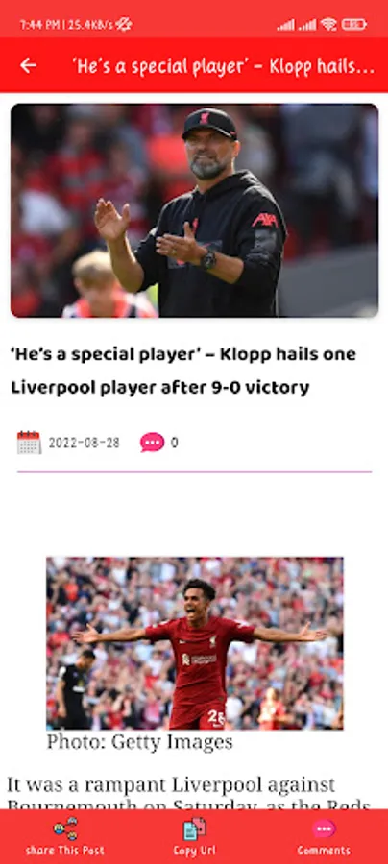Select the Copy Url label
Screen dimensions: 388x864
click(195, 851)
